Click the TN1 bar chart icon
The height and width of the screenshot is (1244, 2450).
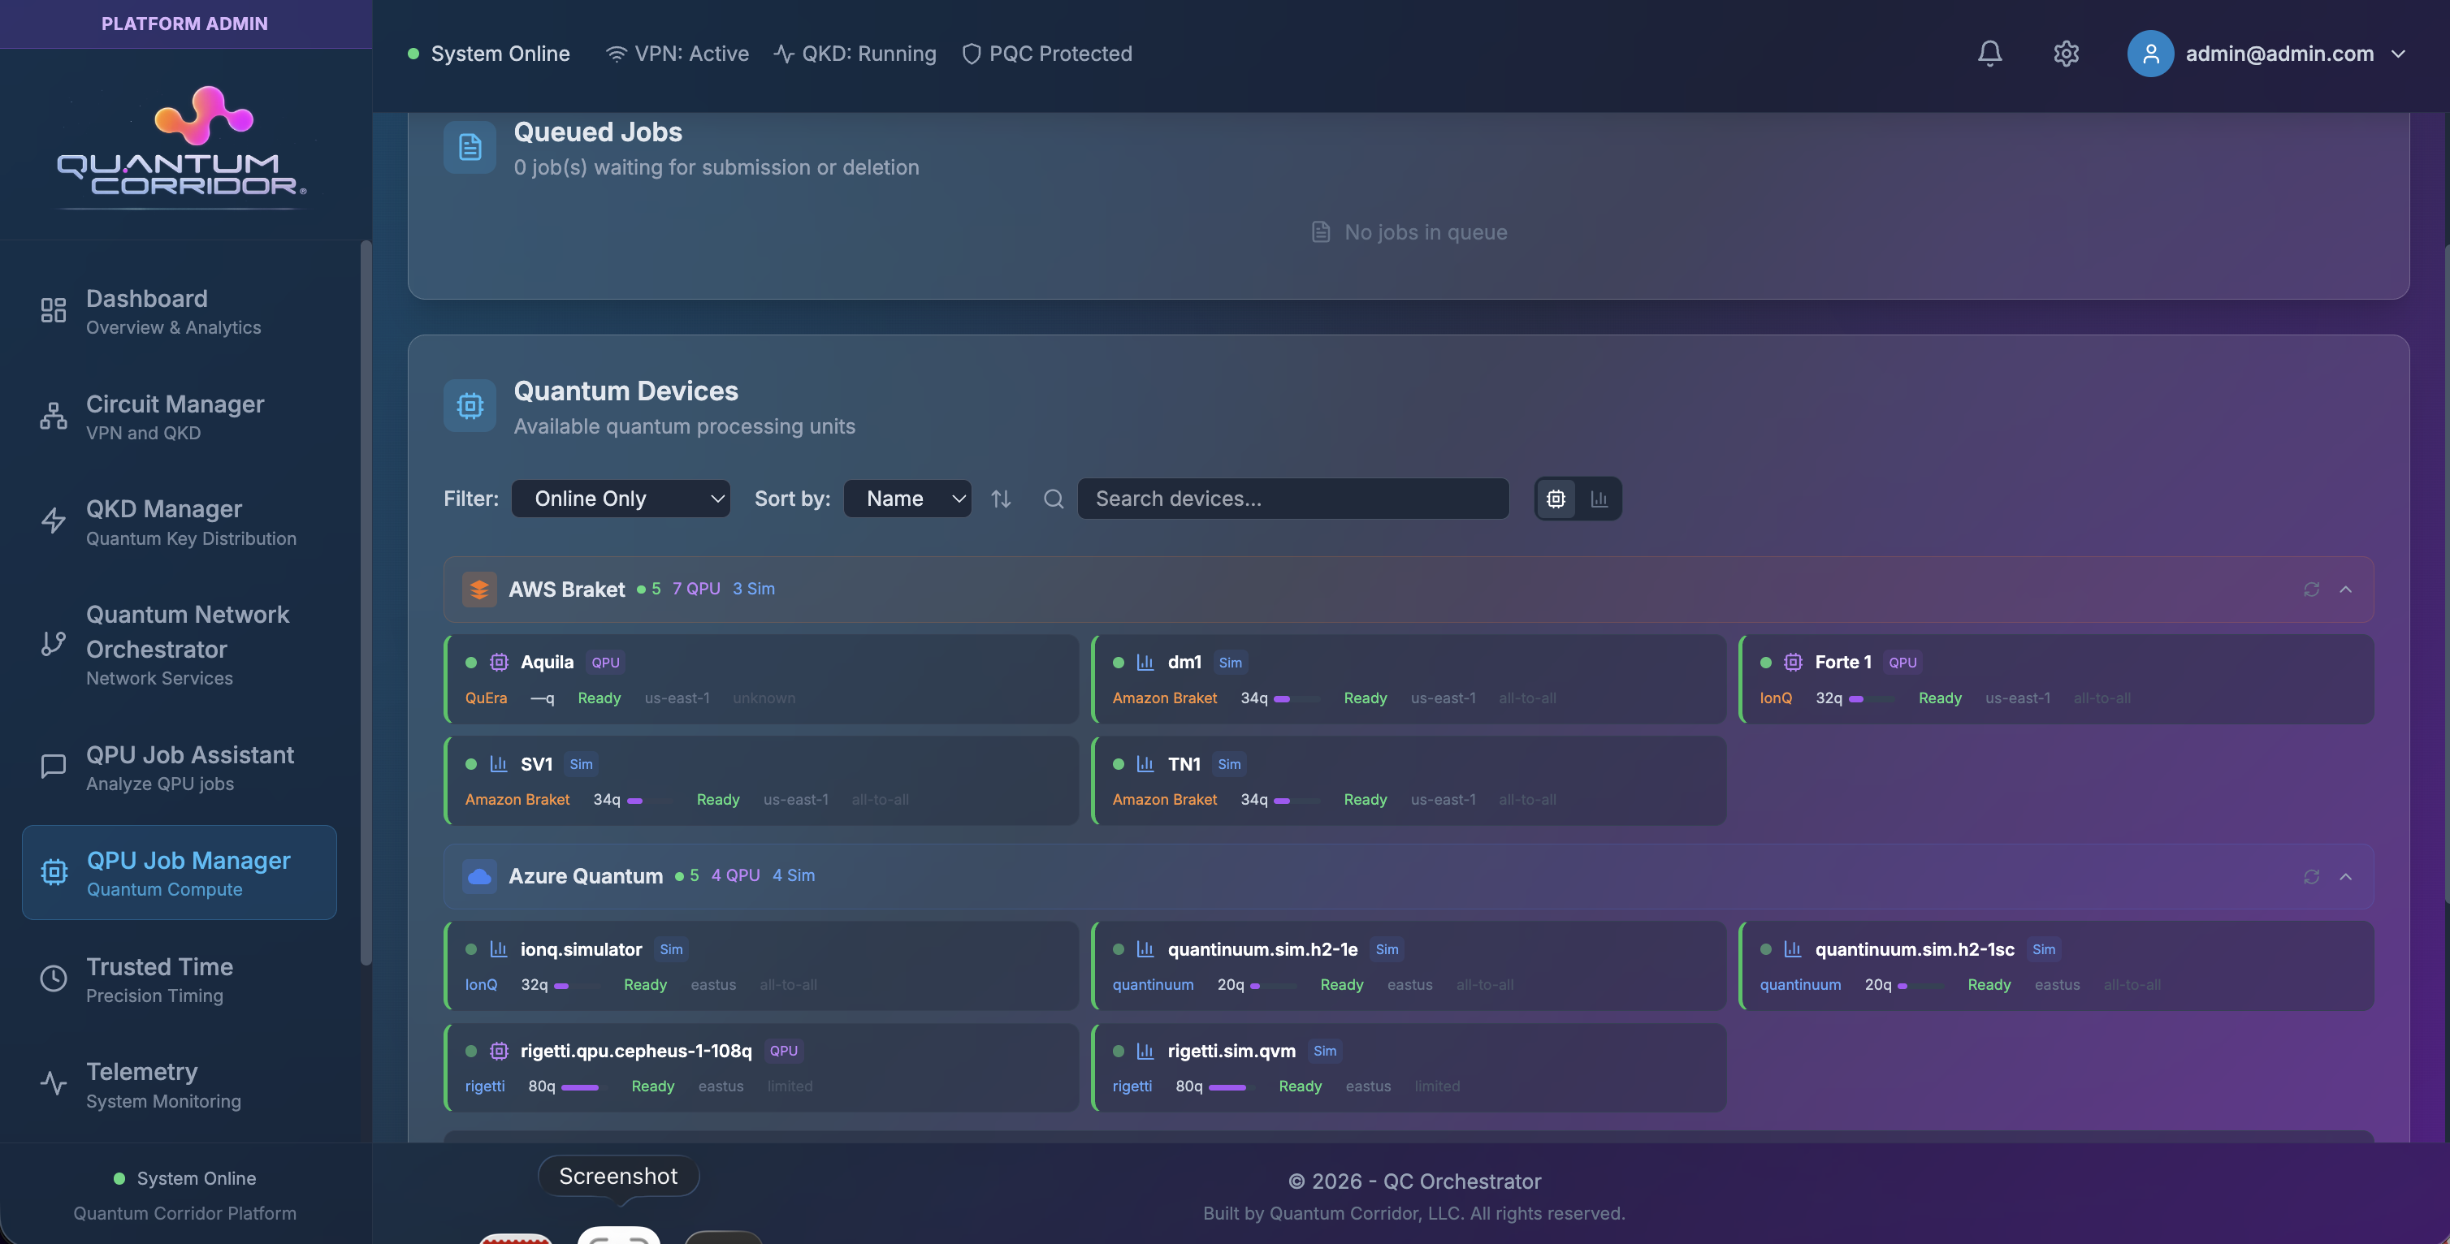click(x=1145, y=765)
